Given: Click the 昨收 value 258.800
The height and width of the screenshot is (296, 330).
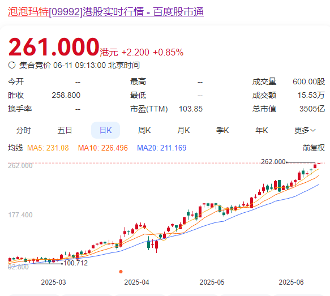Looking at the screenshot, I should pos(66,95).
